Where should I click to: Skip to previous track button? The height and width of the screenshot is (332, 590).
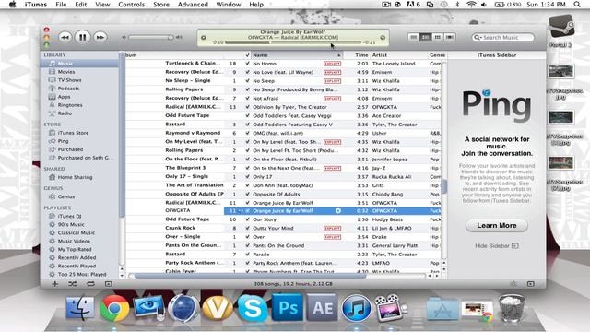(65, 37)
